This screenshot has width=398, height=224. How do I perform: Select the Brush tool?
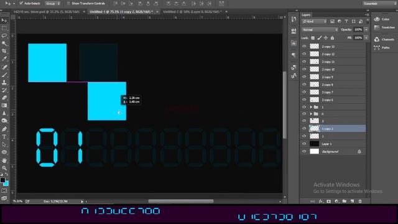click(x=4, y=75)
